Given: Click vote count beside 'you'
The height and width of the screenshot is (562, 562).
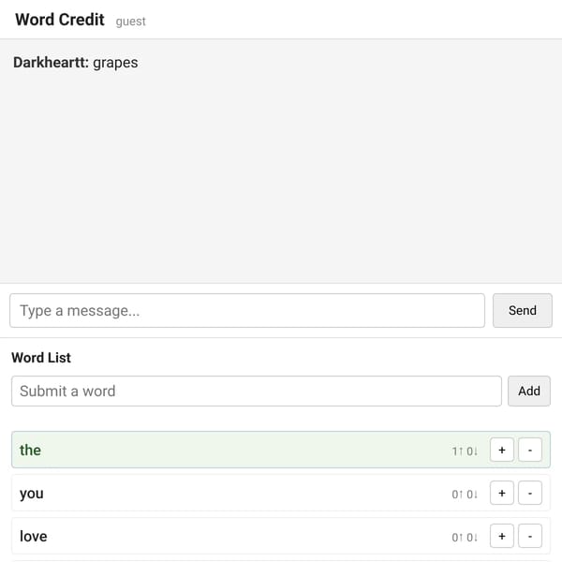Looking at the screenshot, I should coord(465,495).
